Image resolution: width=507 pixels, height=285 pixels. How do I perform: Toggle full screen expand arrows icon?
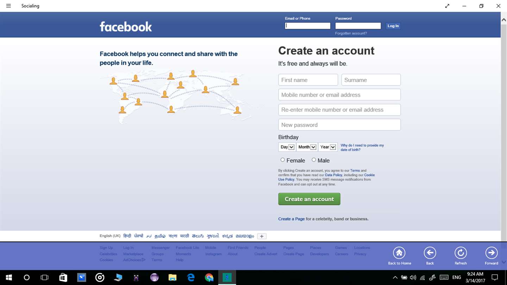point(447,6)
